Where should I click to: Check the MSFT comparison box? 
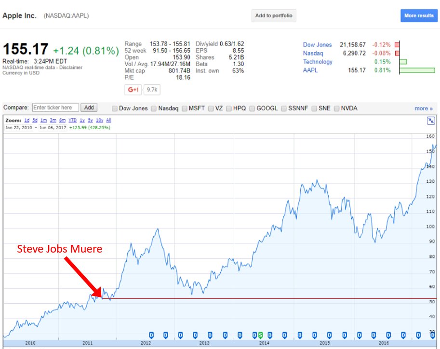tap(185, 108)
